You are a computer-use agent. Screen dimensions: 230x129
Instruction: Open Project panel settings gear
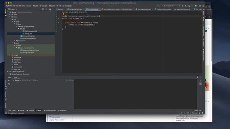[x=50, y=9]
